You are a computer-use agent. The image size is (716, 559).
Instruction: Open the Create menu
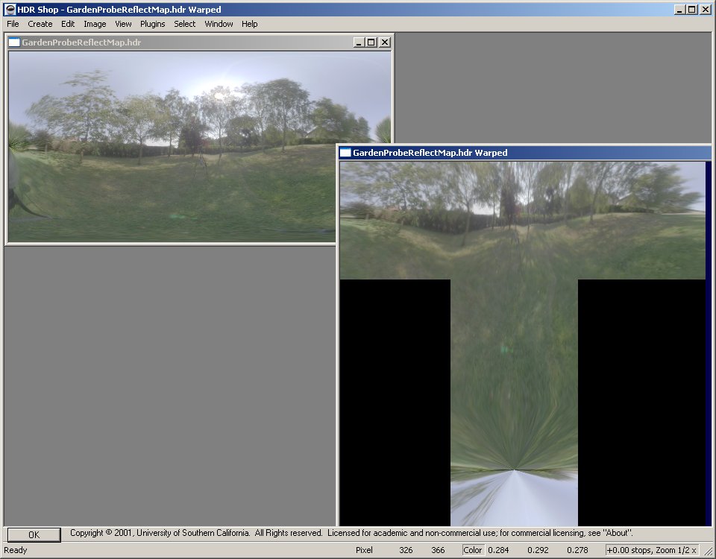tap(40, 24)
